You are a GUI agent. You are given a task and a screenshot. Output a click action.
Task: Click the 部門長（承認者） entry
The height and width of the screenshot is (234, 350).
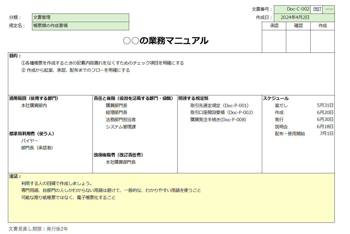pos(37,148)
